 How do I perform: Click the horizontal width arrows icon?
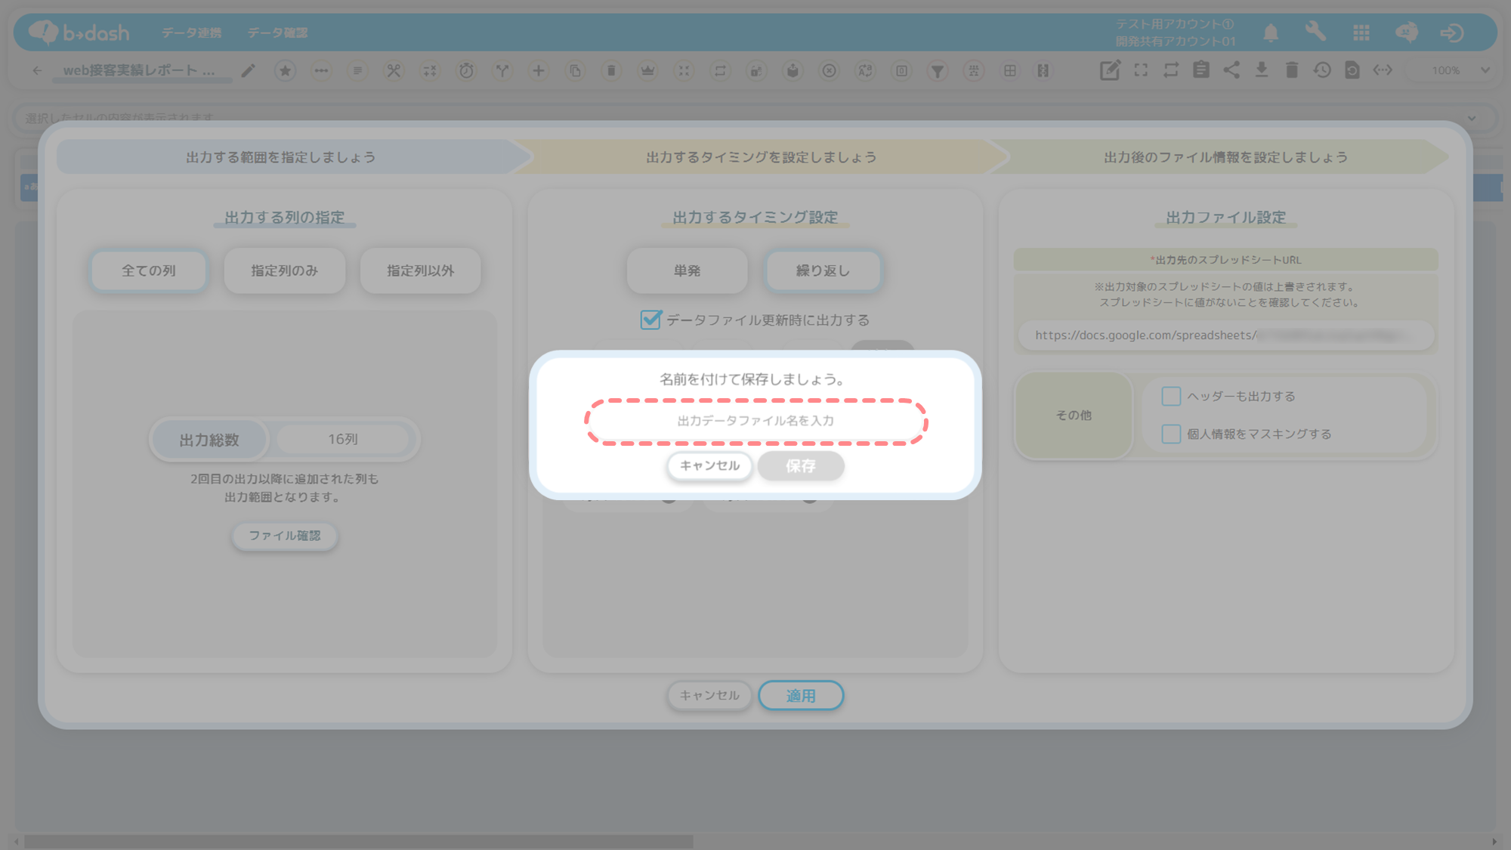[1383, 70]
